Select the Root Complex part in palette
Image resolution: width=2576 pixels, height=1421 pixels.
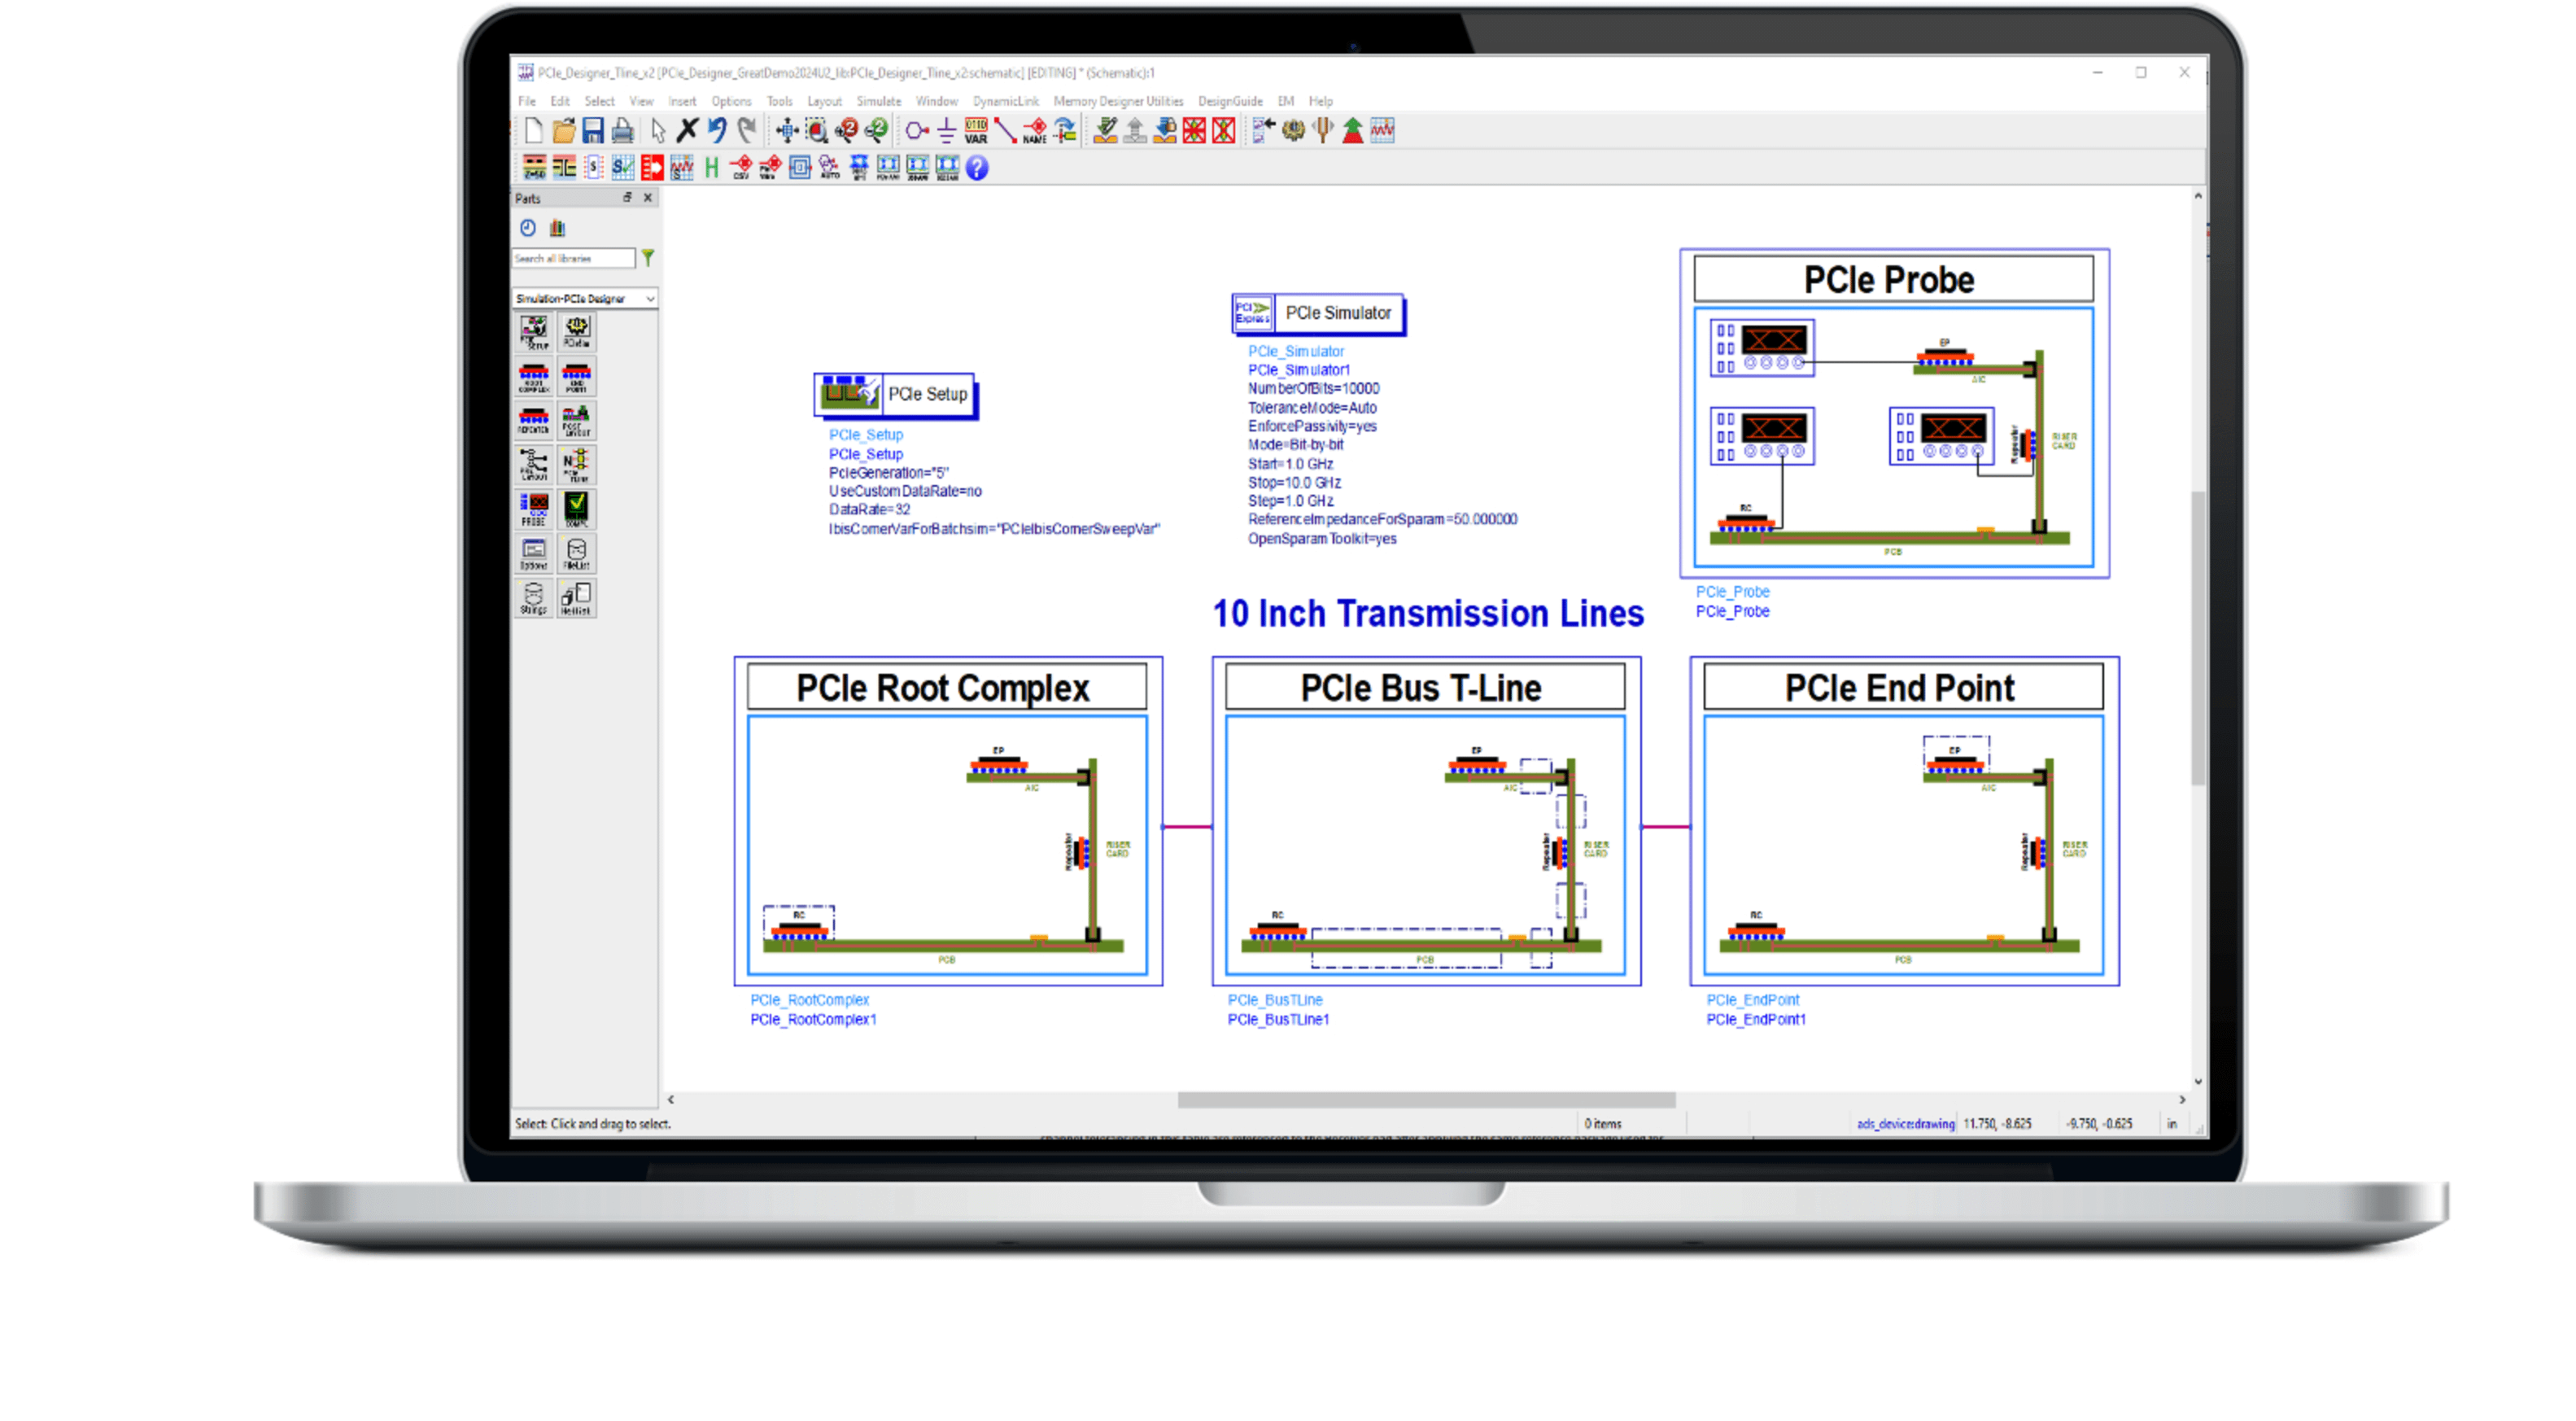(x=534, y=377)
